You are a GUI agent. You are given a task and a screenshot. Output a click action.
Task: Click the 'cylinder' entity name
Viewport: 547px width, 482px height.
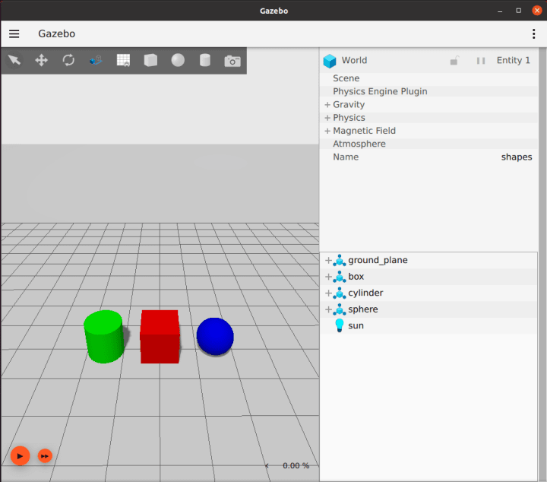(365, 293)
